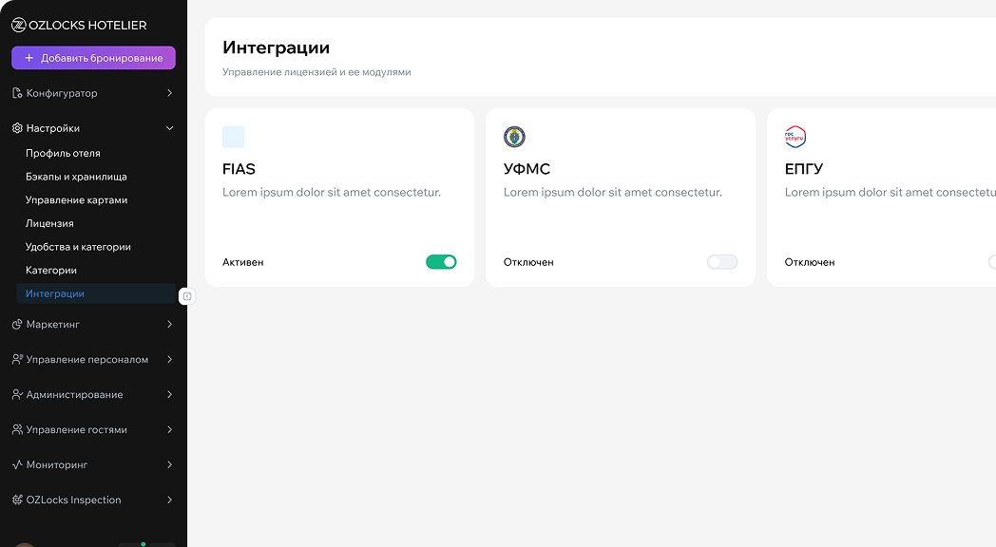Viewport: 996px width, 547px height.
Task: Disable the FIAS integration toggle
Action: (441, 262)
